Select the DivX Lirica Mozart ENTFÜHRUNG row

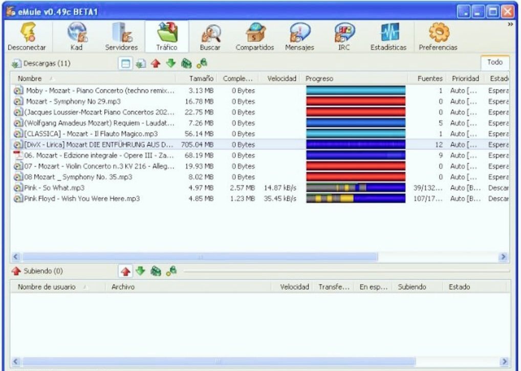[260, 145]
